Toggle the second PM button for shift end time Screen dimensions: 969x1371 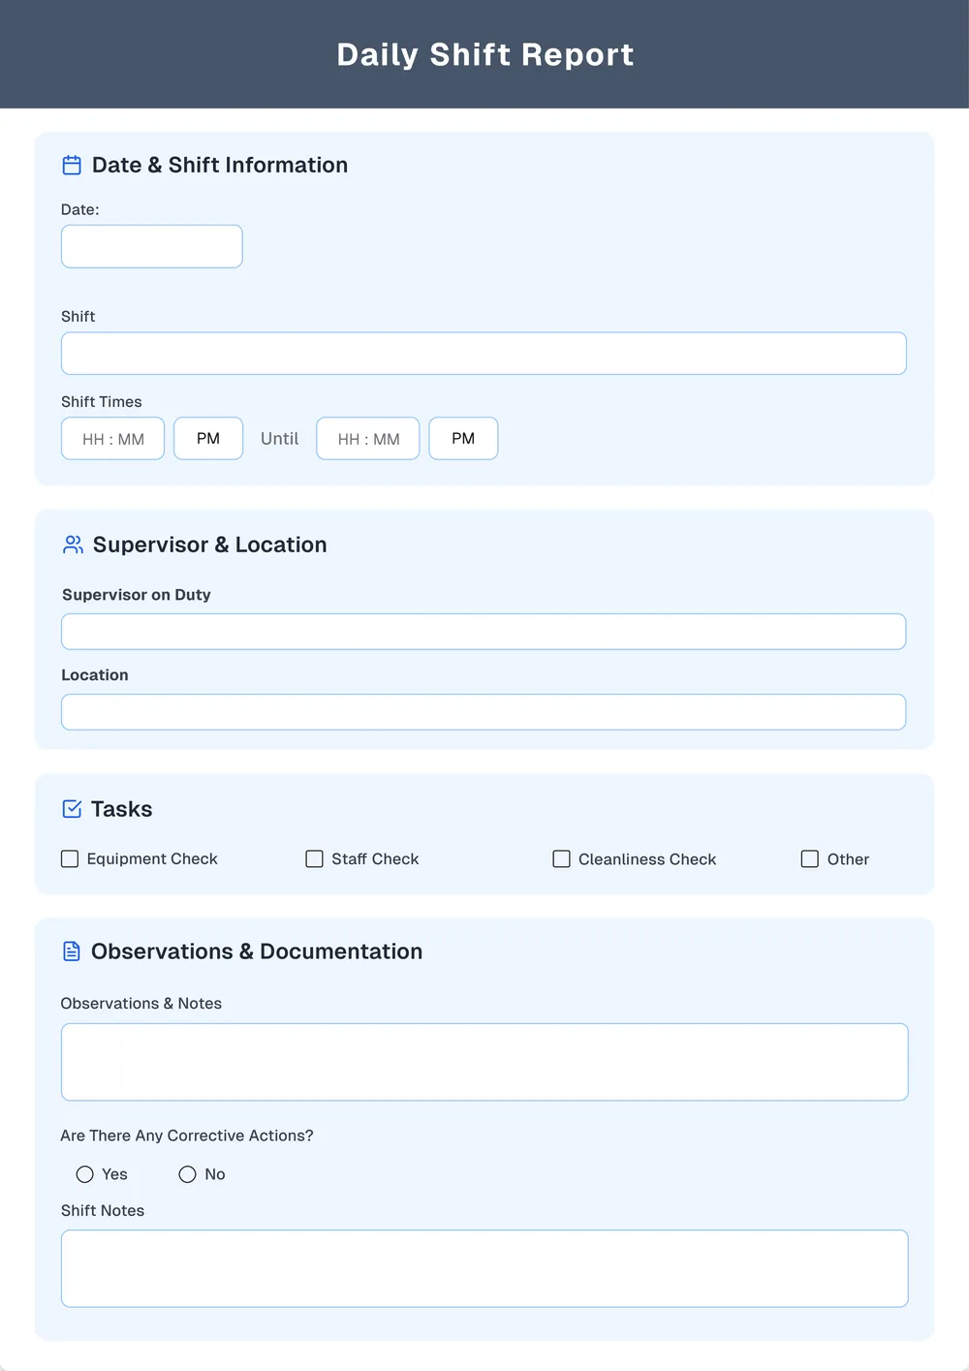click(x=463, y=438)
